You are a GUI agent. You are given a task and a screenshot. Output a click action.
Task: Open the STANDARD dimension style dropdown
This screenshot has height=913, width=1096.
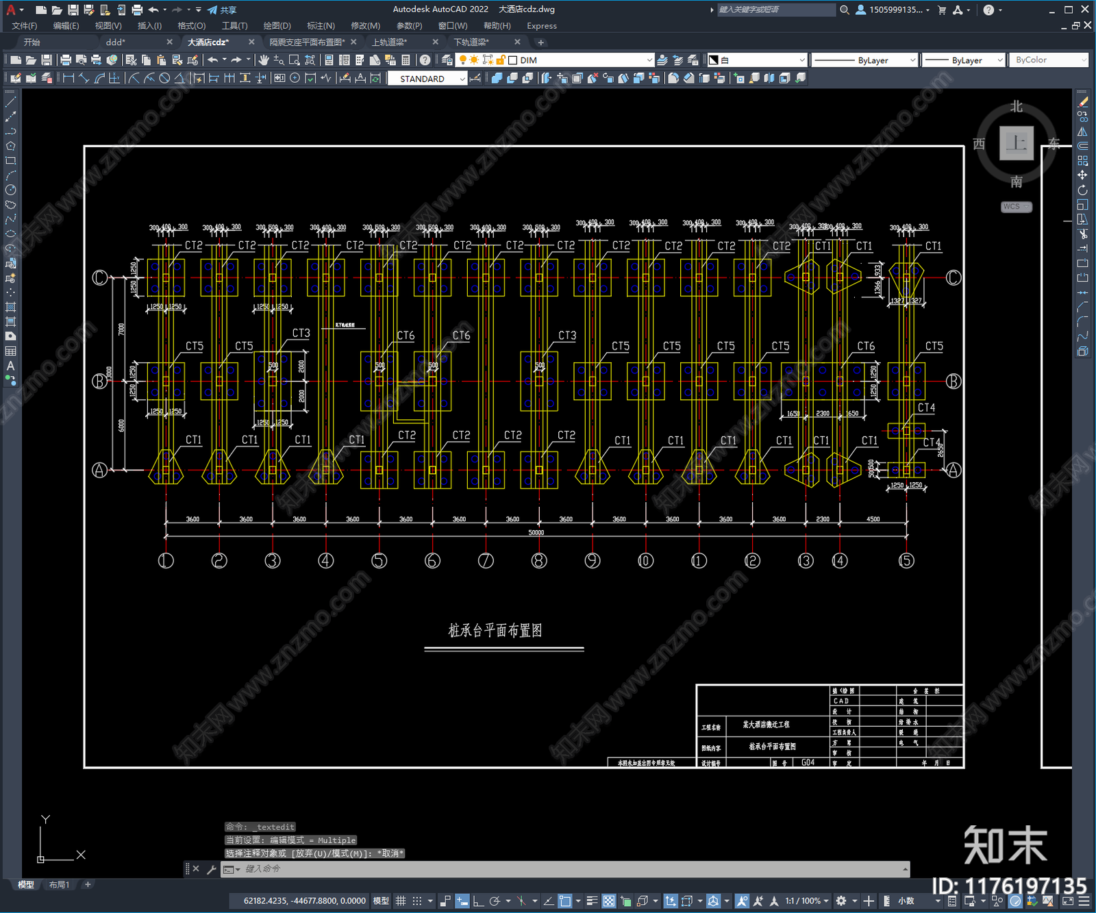[x=427, y=79]
